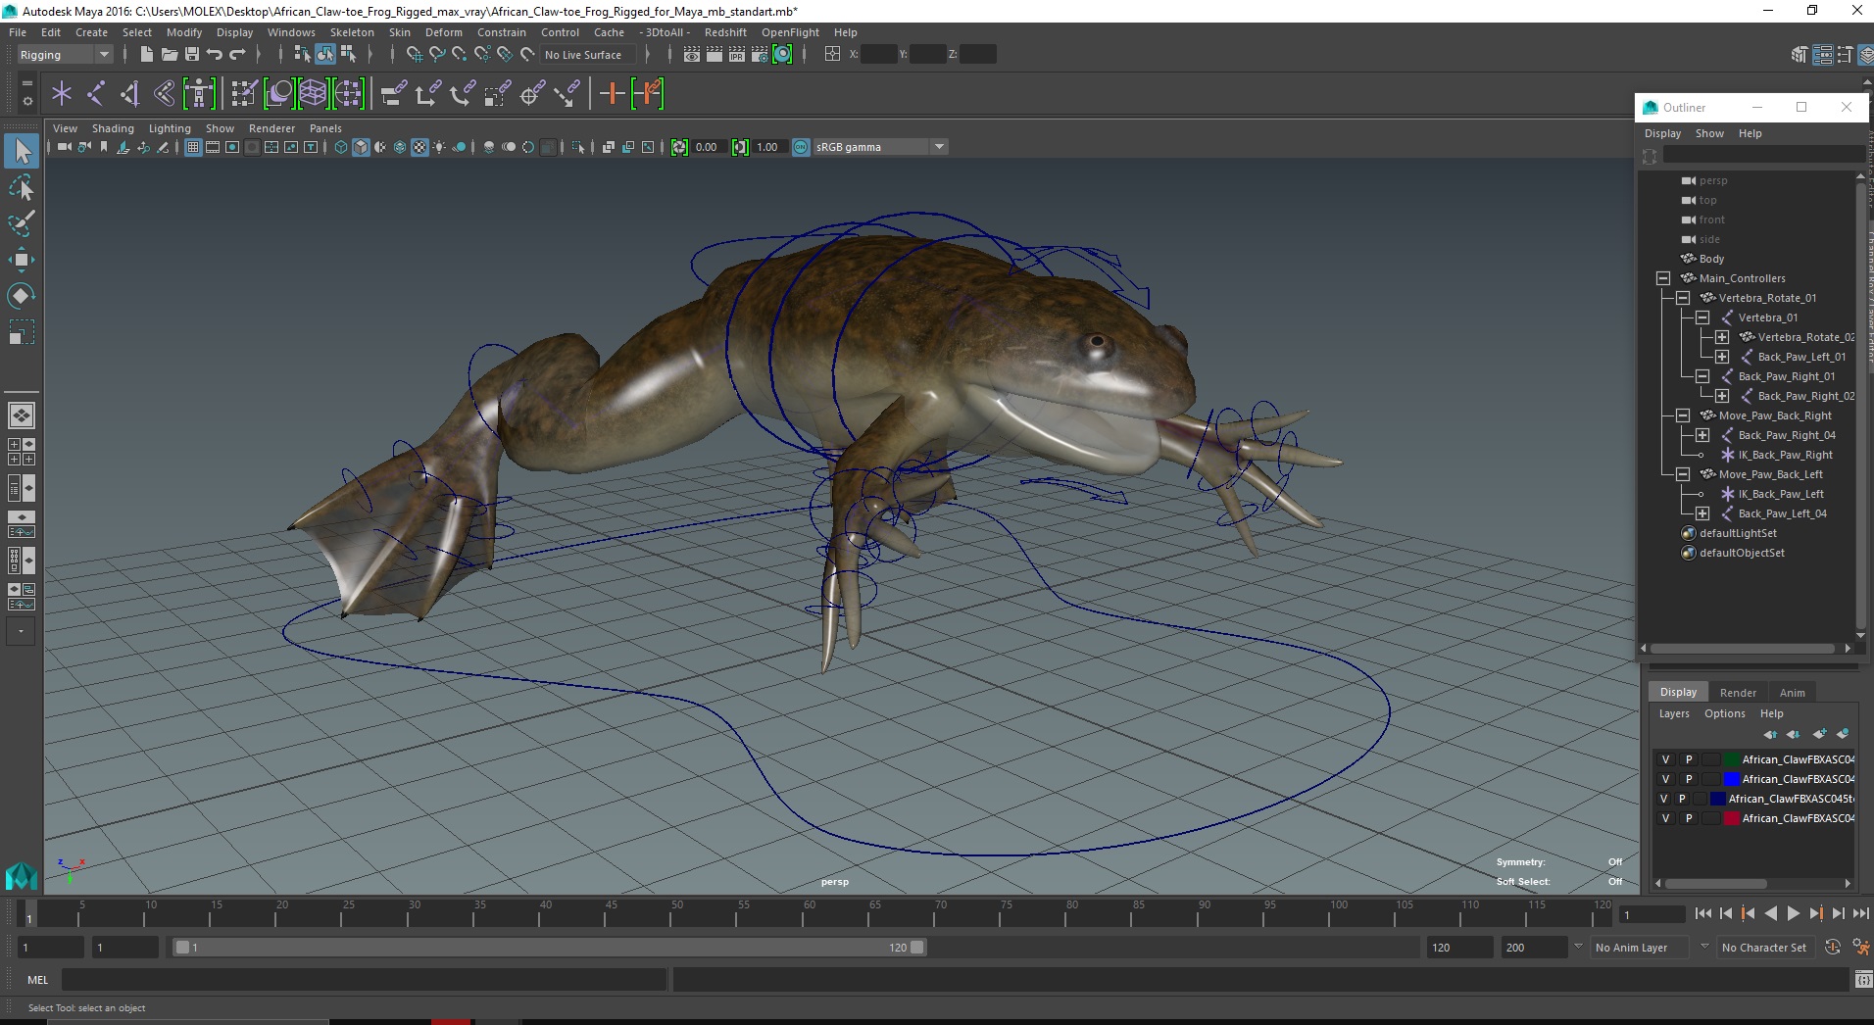
Task: Activate the Lasso Select tool
Action: [x=22, y=187]
